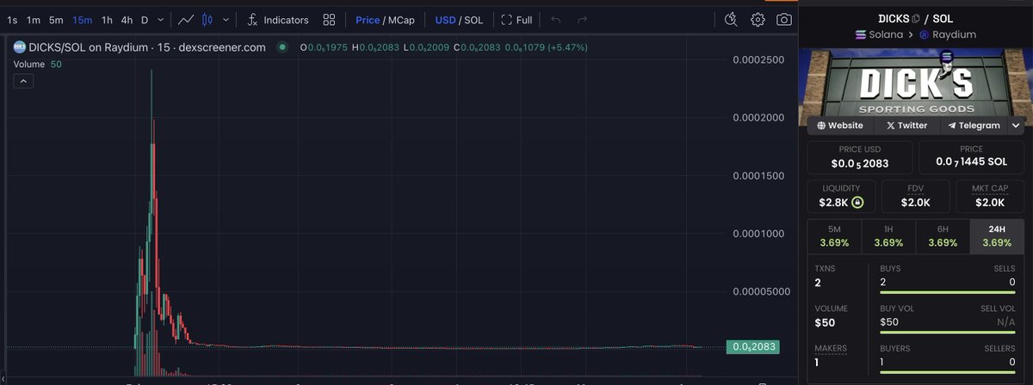The width and height of the screenshot is (1033, 385).
Task: Select the 1m timeframe
Action: tap(33, 19)
